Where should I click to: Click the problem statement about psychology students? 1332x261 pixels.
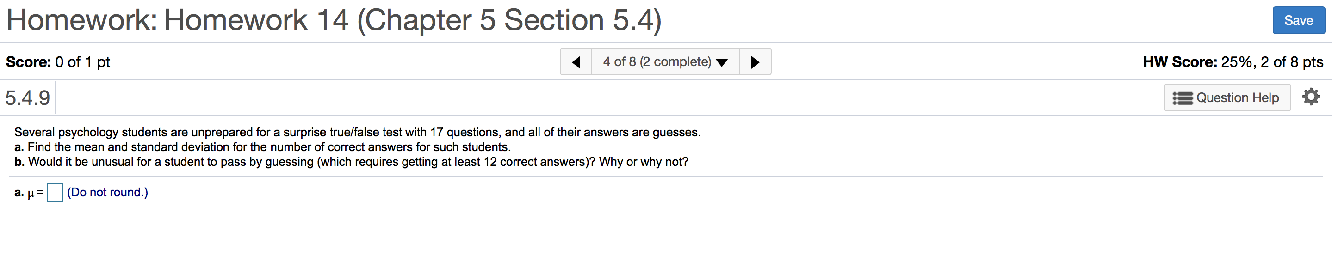pyautogui.click(x=357, y=132)
